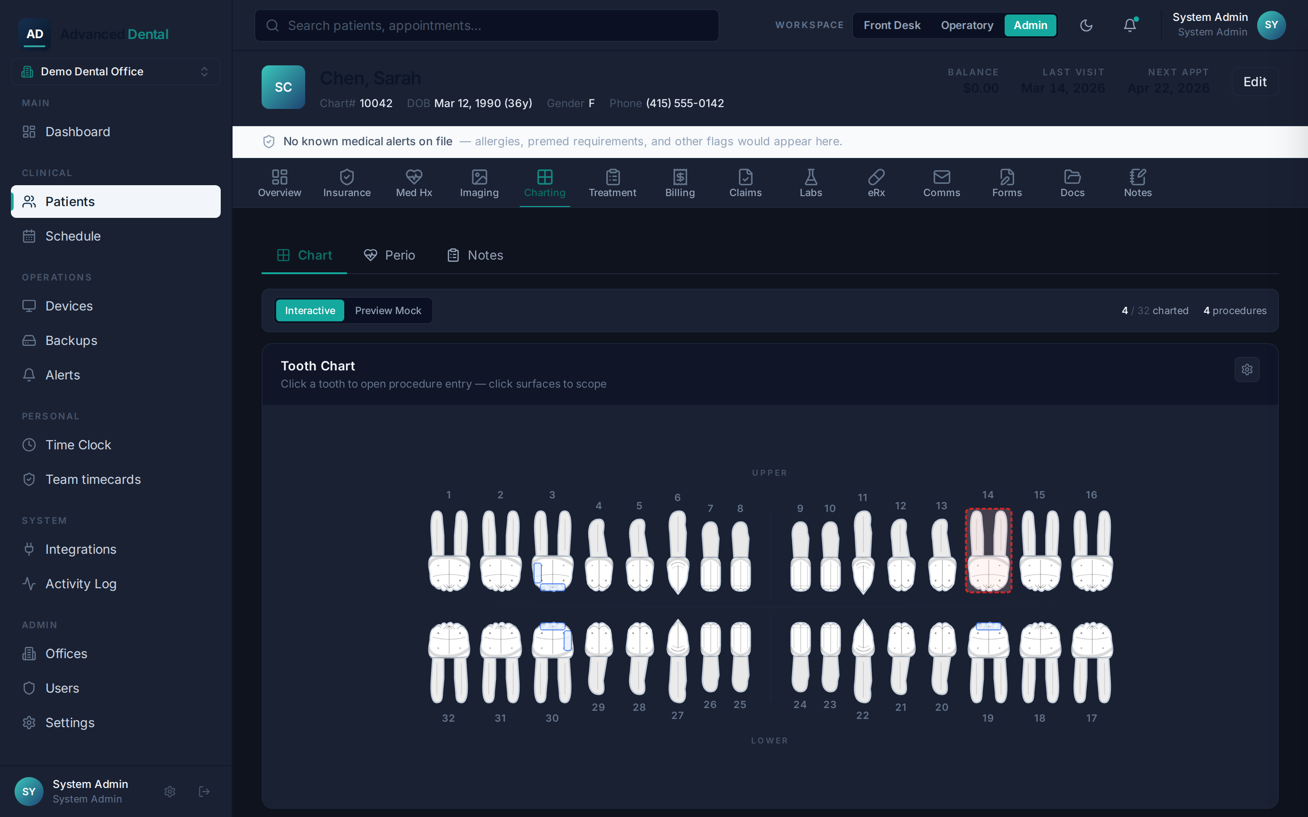Open the charting Notes sub-tab

[x=475, y=255]
